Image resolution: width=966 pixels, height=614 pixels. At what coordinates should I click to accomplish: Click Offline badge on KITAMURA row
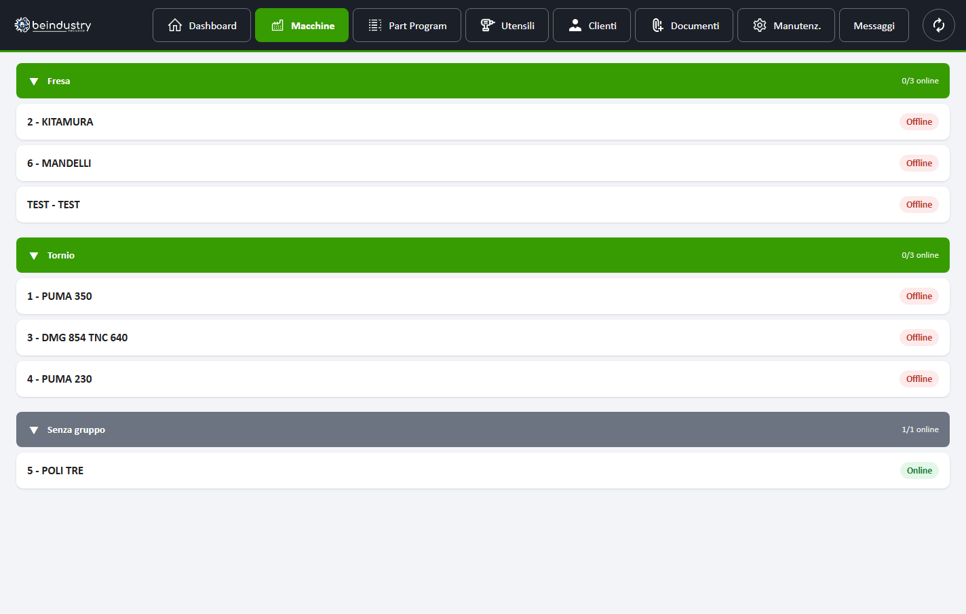pos(919,122)
